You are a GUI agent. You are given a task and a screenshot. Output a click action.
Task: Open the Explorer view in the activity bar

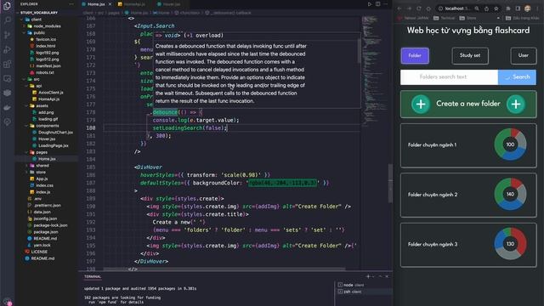coord(7,6)
